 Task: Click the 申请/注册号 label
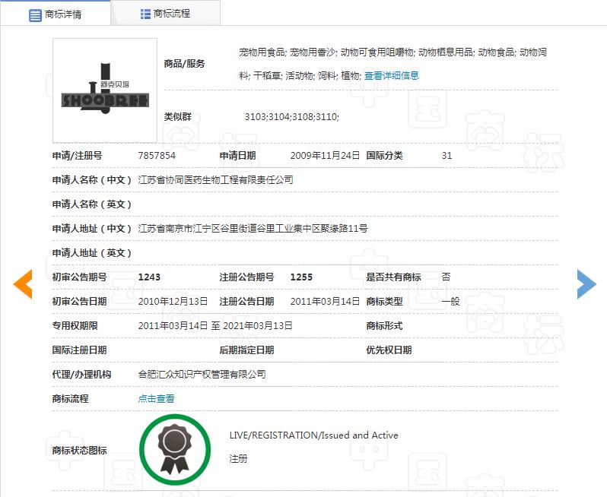point(77,156)
